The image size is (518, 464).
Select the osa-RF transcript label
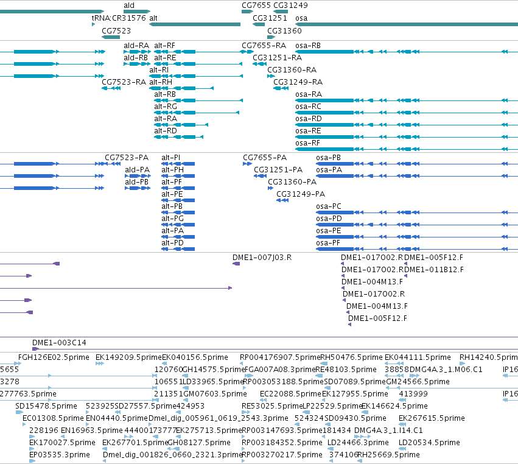(307, 143)
